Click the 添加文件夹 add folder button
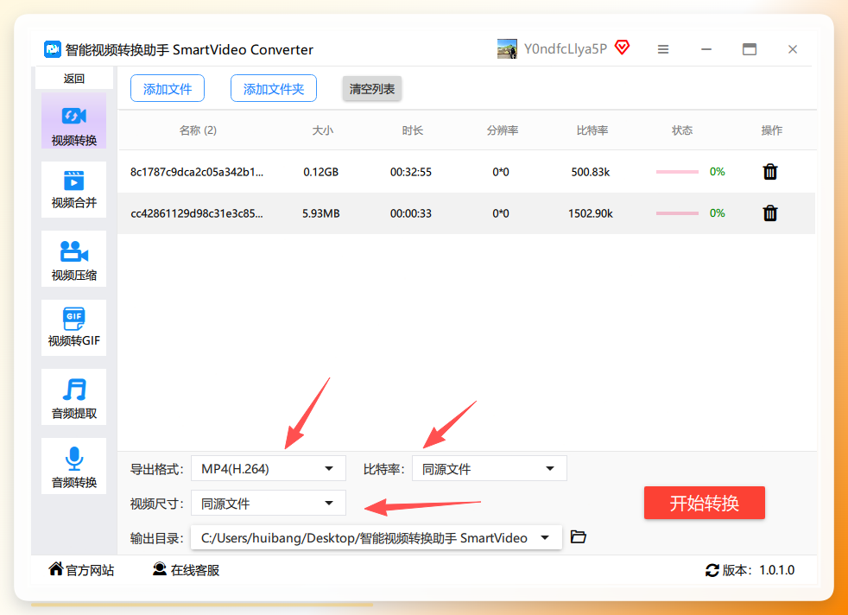 [274, 89]
